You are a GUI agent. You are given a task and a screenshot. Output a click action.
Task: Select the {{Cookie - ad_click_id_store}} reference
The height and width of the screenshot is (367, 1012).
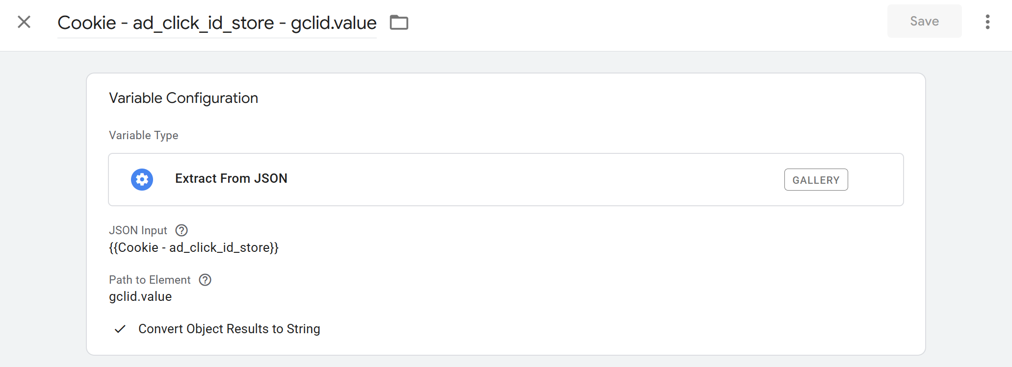pos(194,247)
